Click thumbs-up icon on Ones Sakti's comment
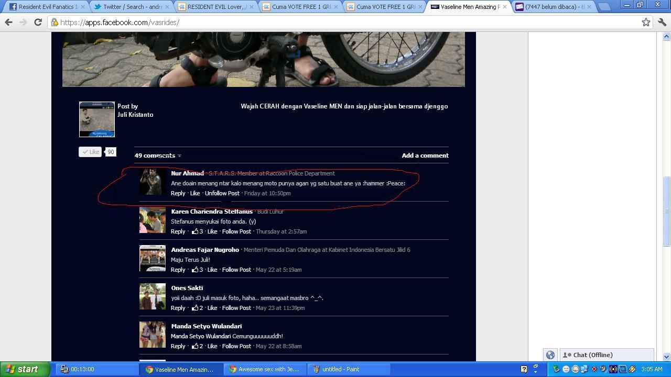This screenshot has width=671, height=377. click(195, 308)
